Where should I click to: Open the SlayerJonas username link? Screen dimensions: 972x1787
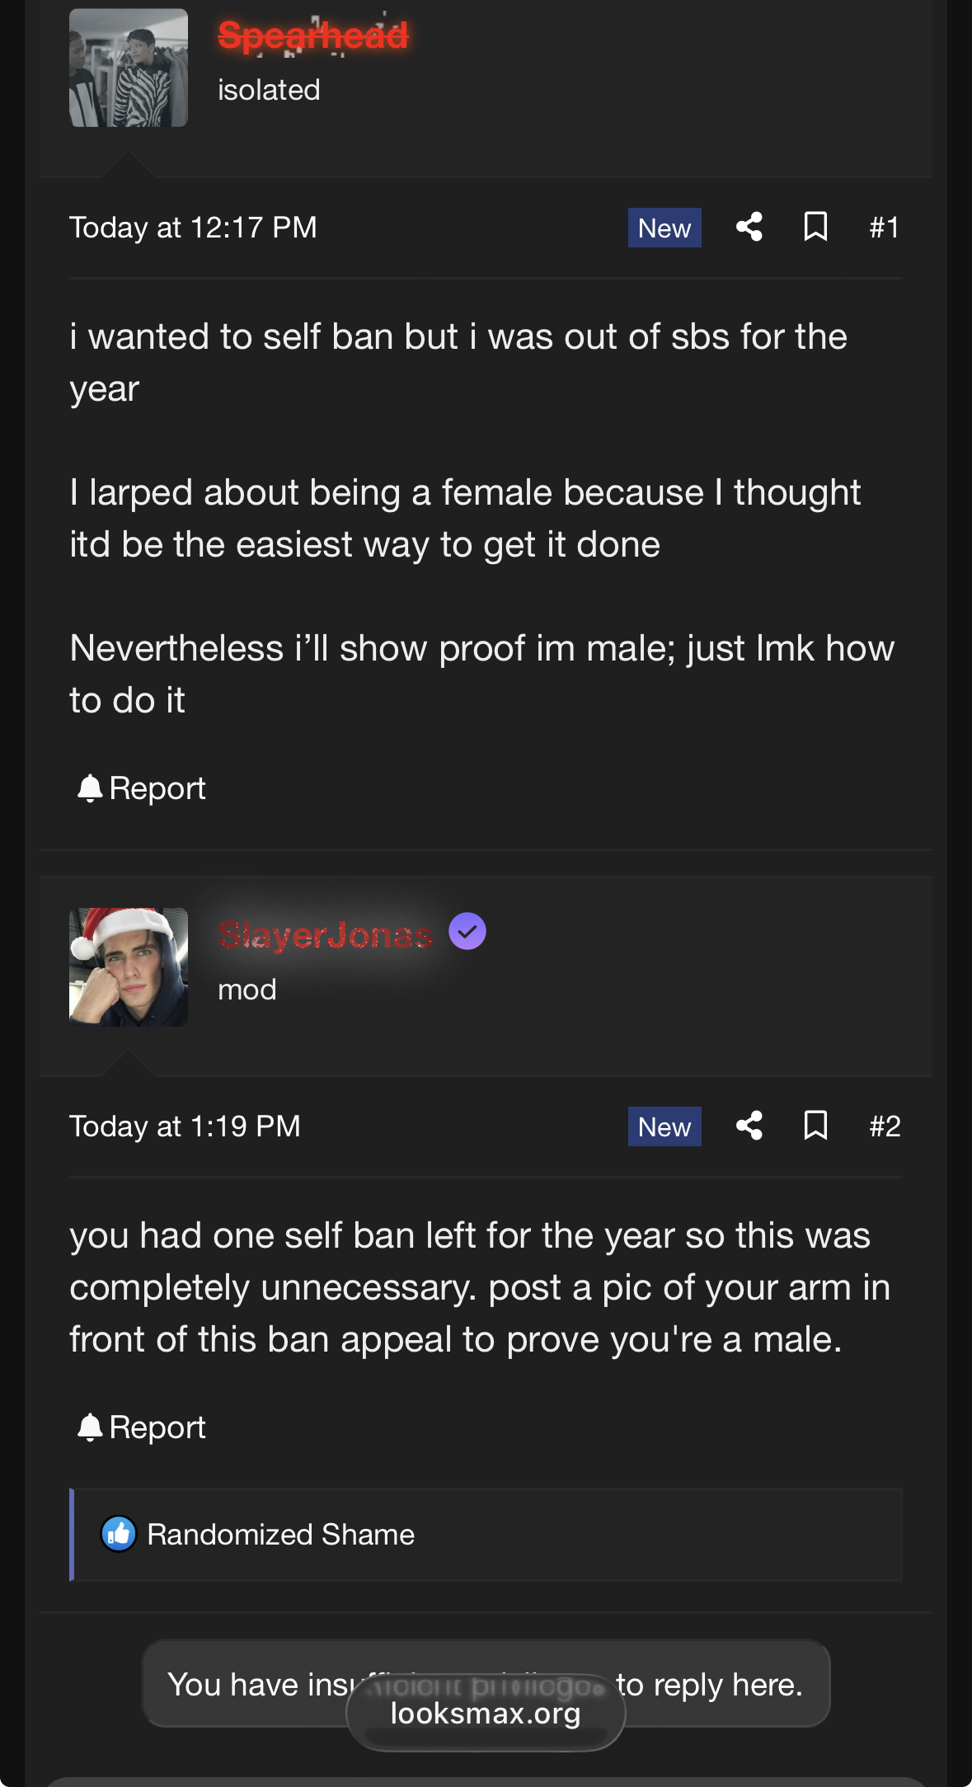(x=326, y=935)
